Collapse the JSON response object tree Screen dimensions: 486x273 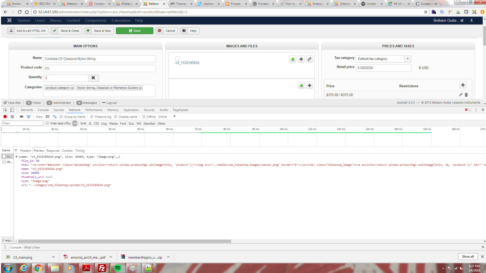[x=16, y=157]
